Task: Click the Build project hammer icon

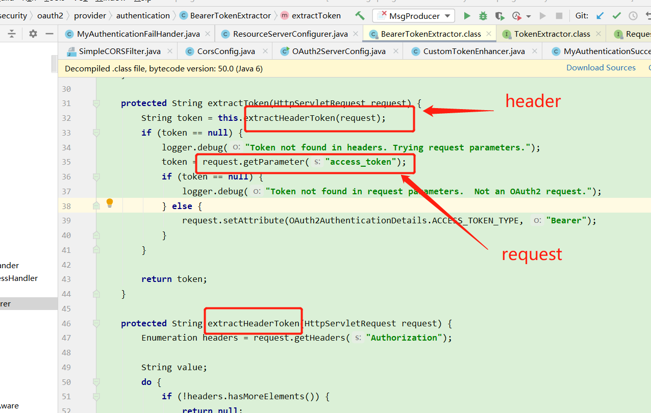Action: click(360, 16)
